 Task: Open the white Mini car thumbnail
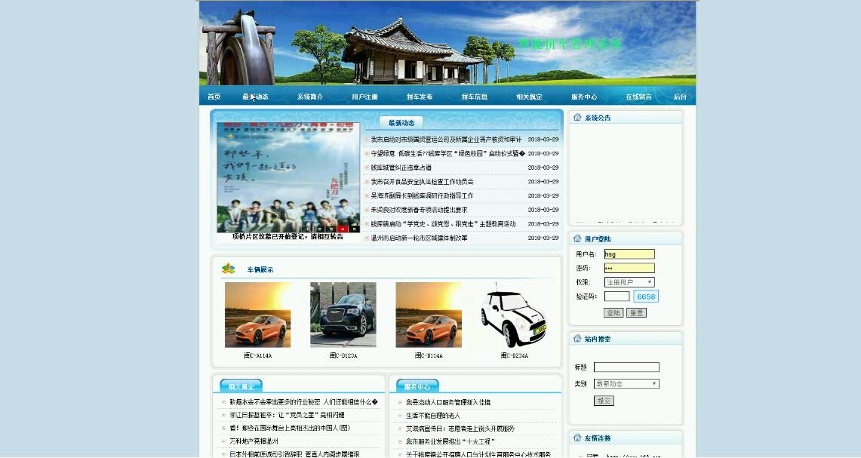click(514, 315)
